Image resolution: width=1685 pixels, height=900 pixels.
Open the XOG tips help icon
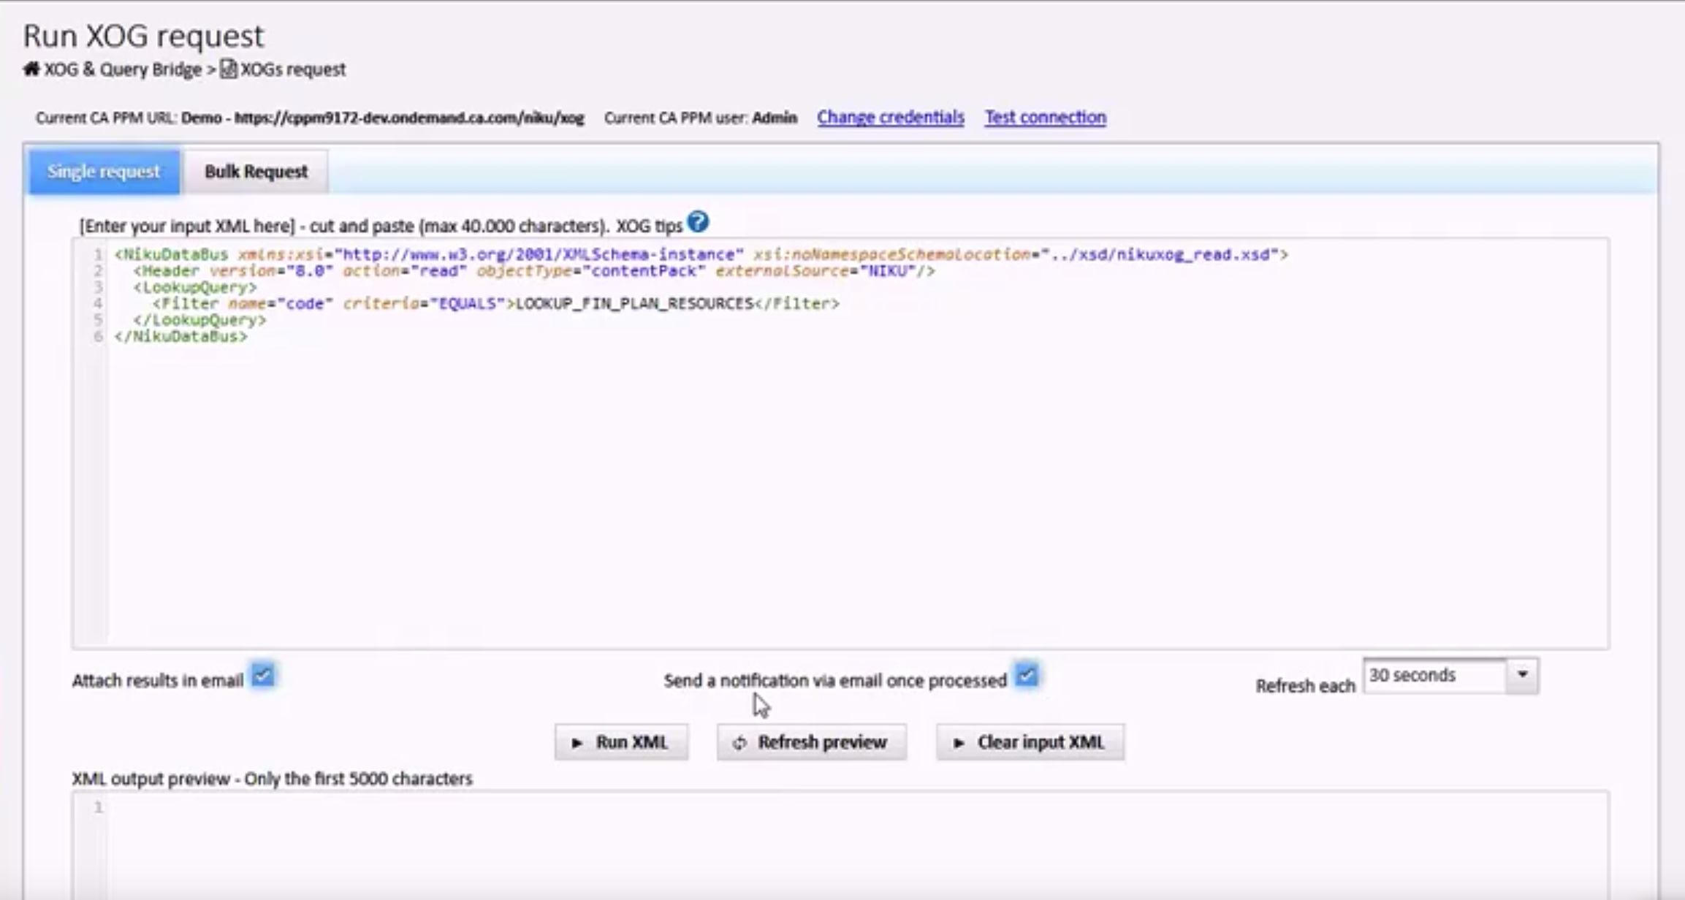698,222
